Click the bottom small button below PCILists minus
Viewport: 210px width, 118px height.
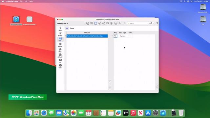coord(110,89)
